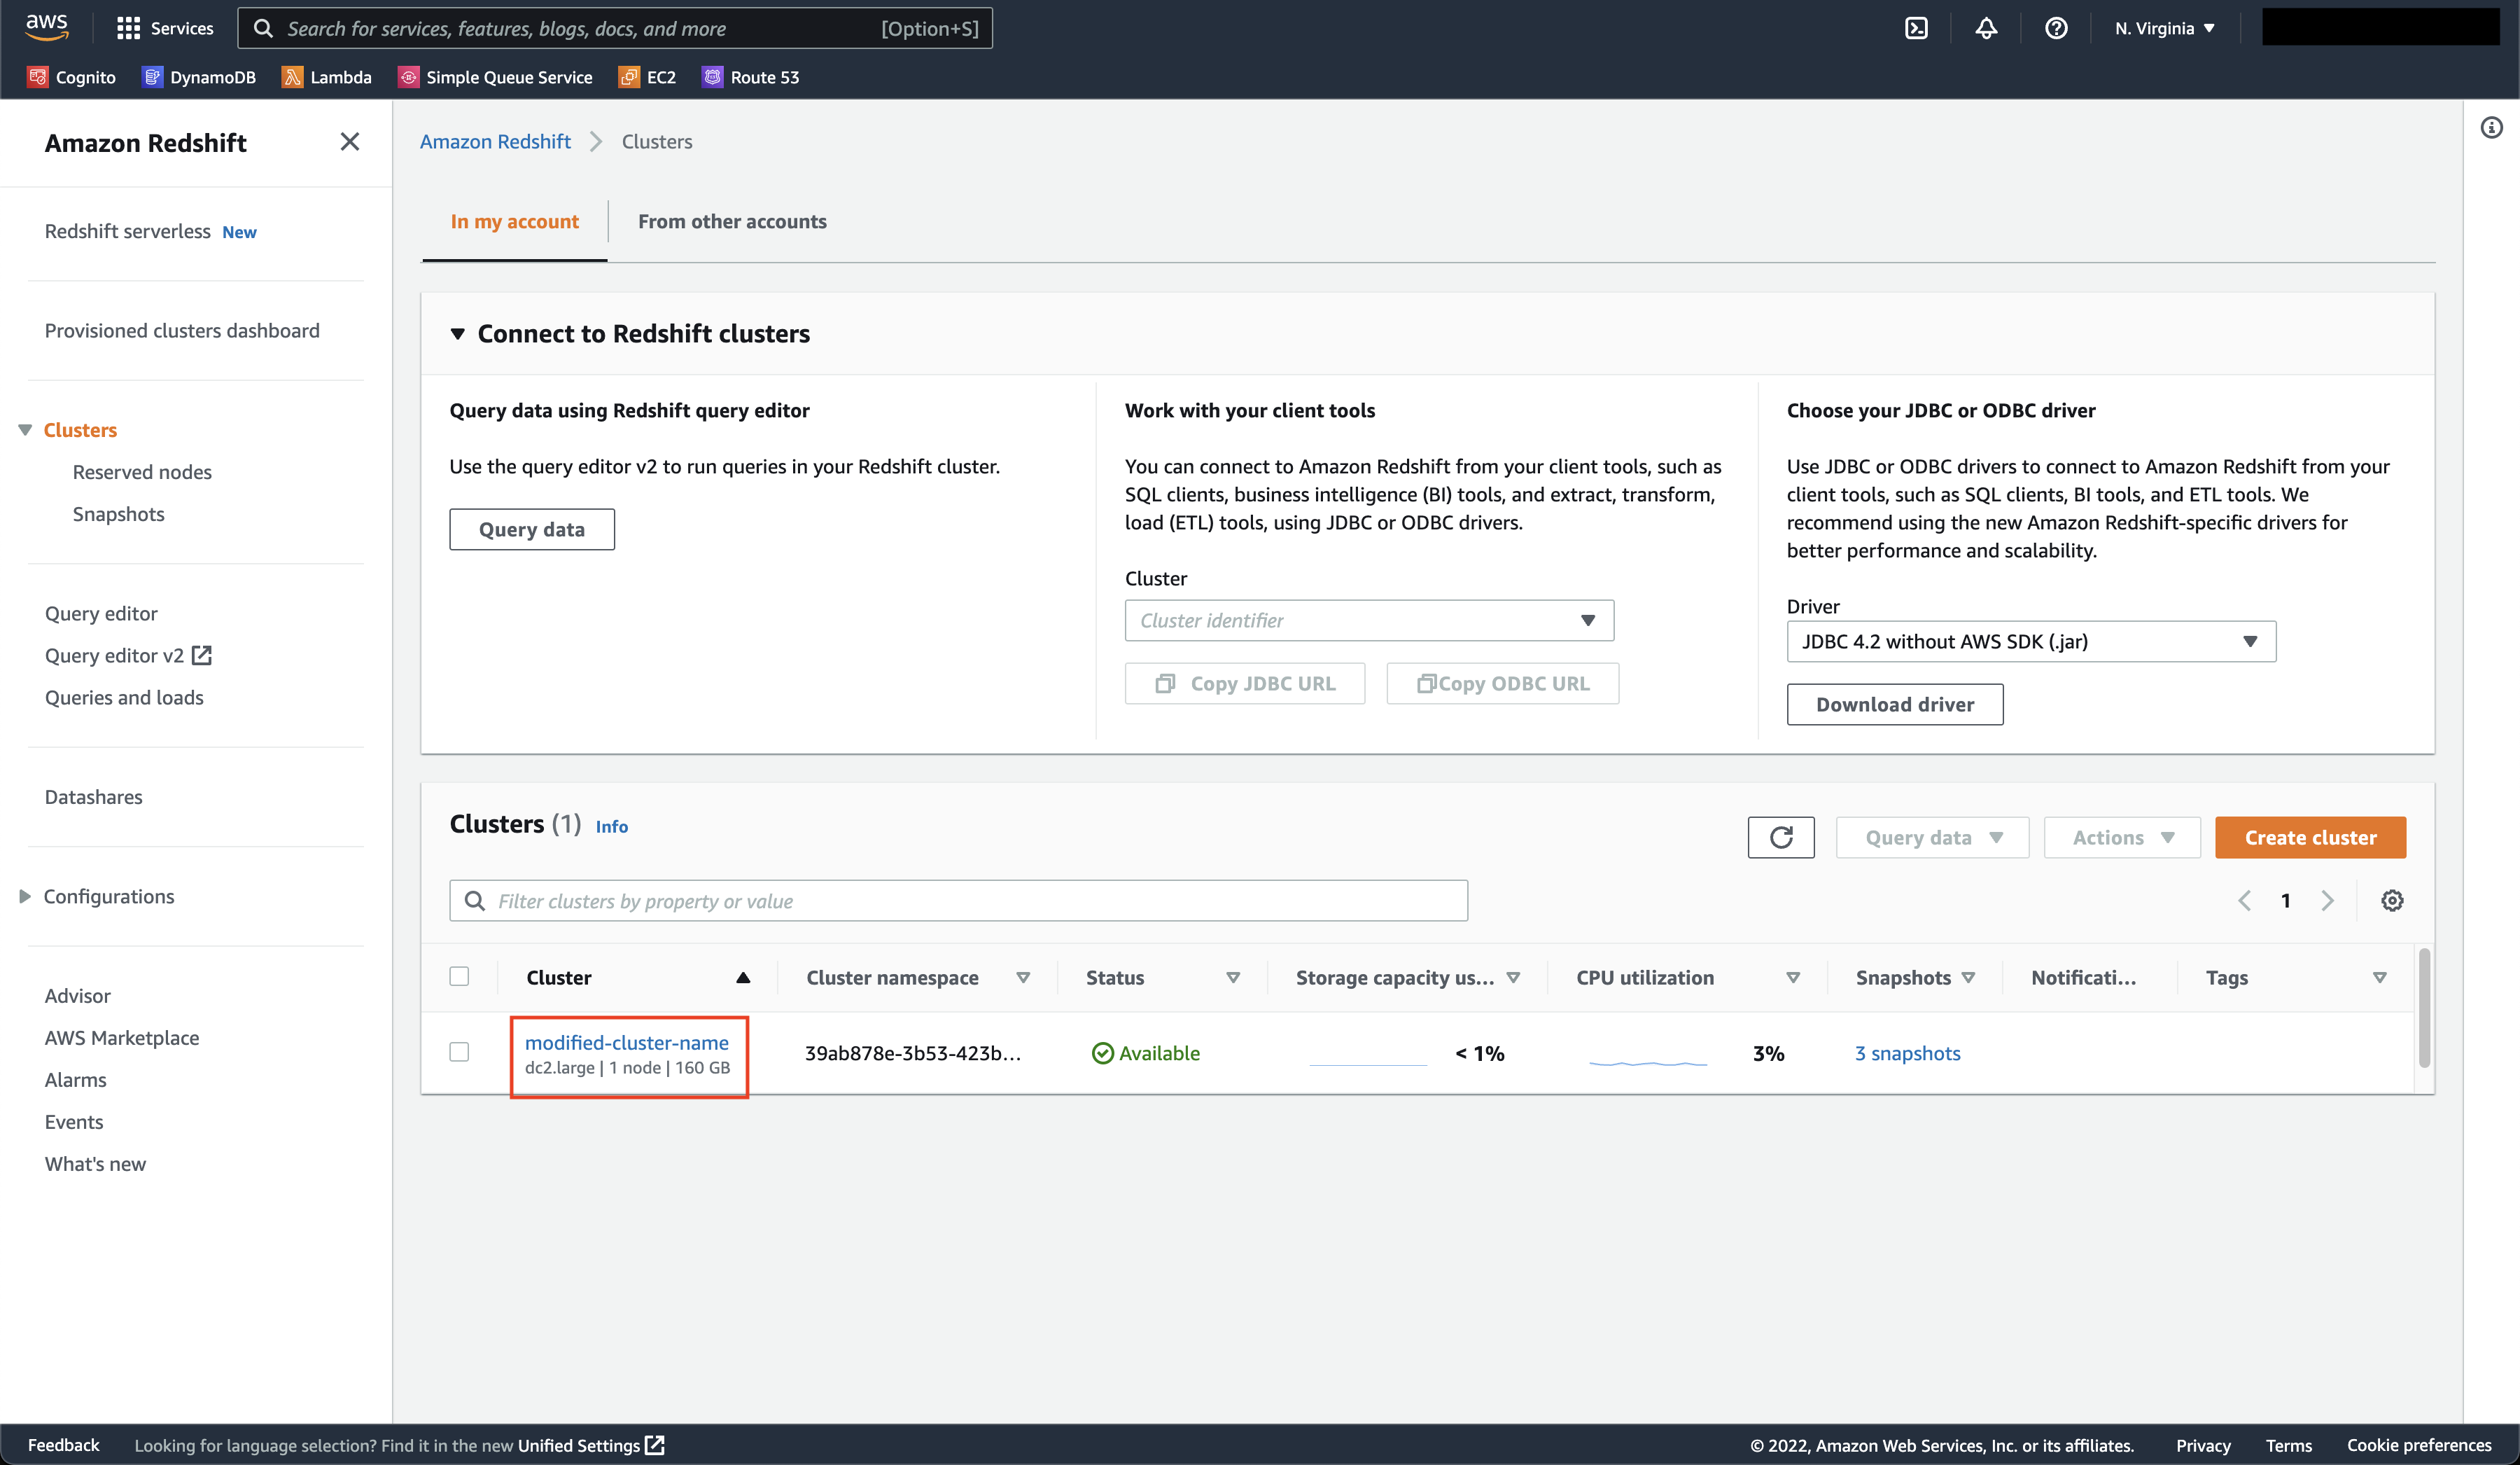This screenshot has width=2520, height=1465.
Task: Click the info panel icon at right edge
Action: pos(2491,127)
